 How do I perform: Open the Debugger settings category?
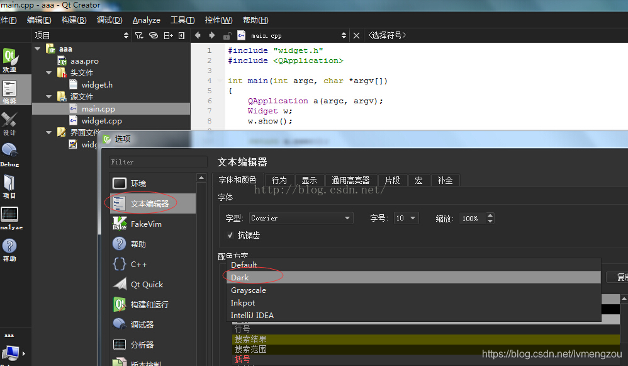pyautogui.click(x=153, y=324)
